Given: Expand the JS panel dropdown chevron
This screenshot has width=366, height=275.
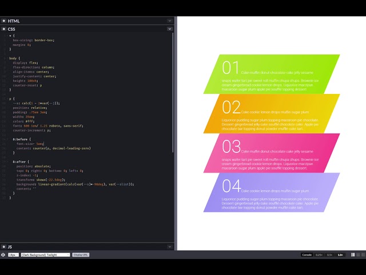Looking at the screenshot, I should (x=170, y=247).
